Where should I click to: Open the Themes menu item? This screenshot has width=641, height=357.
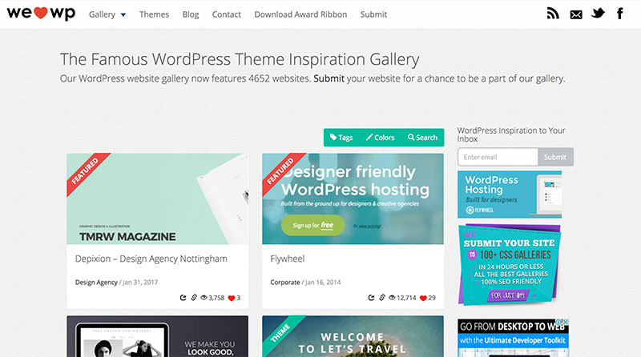154,14
